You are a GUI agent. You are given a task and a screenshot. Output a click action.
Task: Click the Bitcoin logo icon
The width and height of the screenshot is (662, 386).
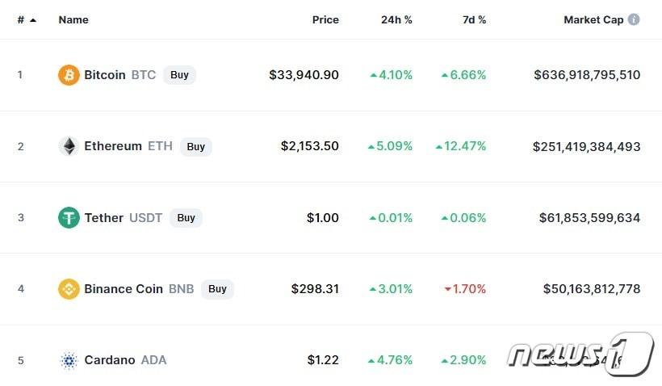[x=69, y=75]
